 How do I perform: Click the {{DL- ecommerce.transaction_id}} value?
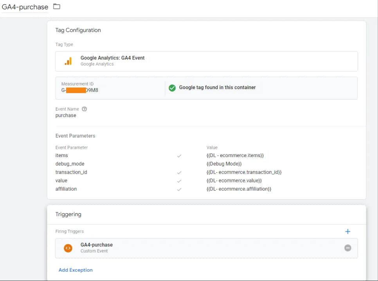coord(244,172)
